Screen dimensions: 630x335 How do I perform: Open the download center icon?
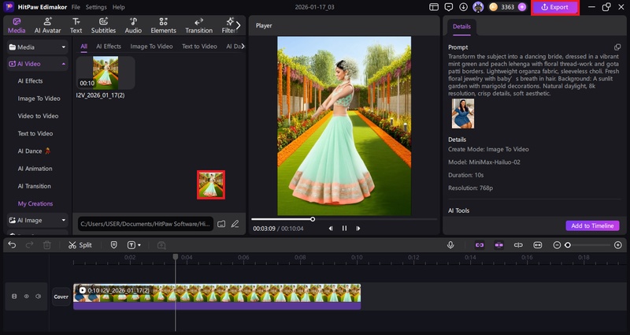pos(463,7)
